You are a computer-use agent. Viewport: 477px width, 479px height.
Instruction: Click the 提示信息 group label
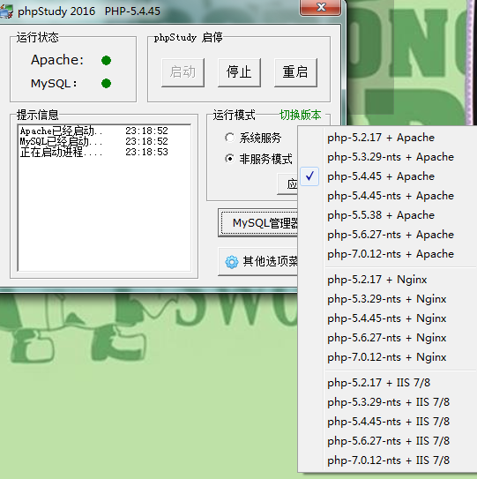coord(38,115)
